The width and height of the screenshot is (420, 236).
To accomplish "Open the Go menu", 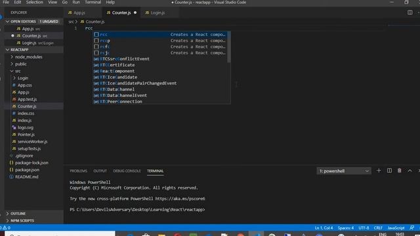I will [x=65, y=2].
